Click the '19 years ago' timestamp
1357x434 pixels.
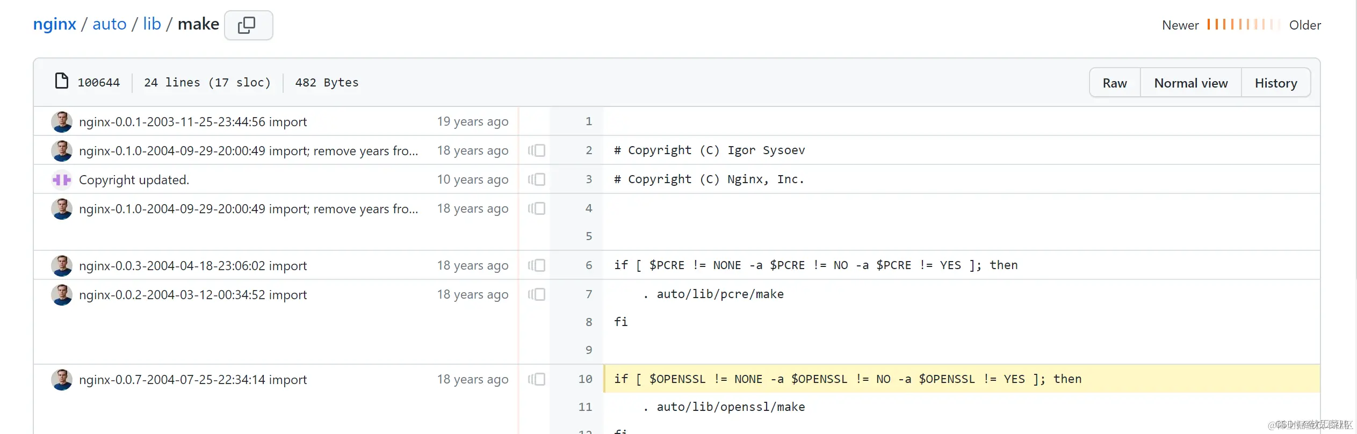coord(472,122)
